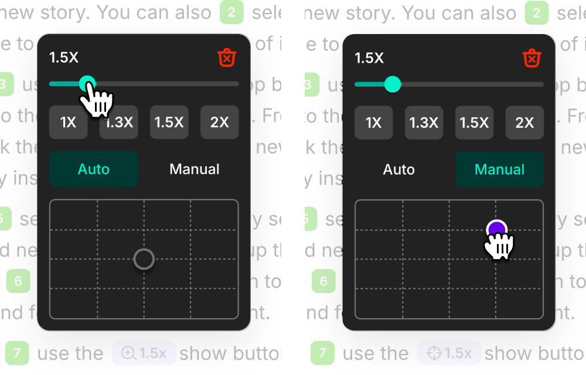Click the magnifier 1.5x zoom chip

[x=144, y=353]
